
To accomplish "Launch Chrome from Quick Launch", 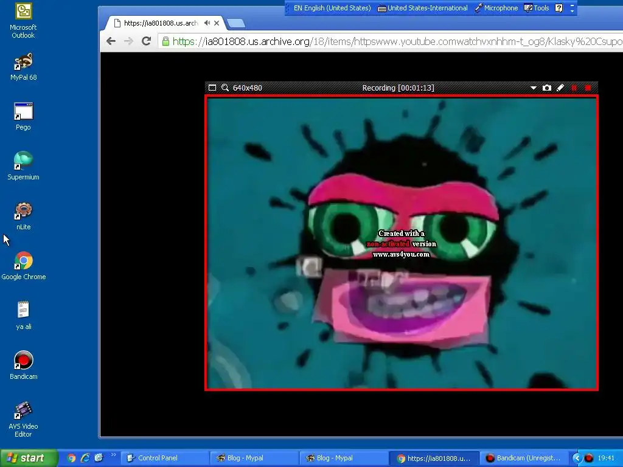I will point(71,458).
